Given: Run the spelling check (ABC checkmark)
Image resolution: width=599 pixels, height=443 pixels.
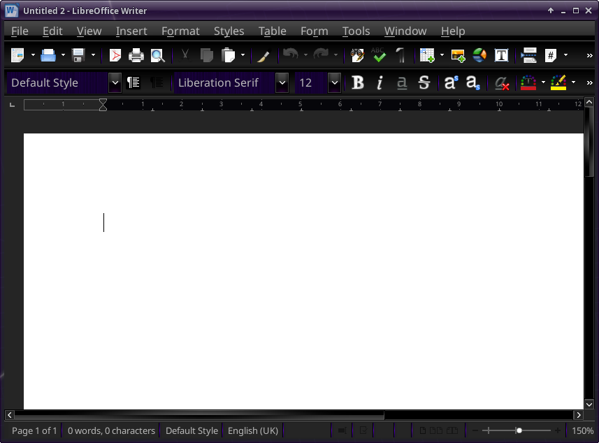Looking at the screenshot, I should [378, 56].
